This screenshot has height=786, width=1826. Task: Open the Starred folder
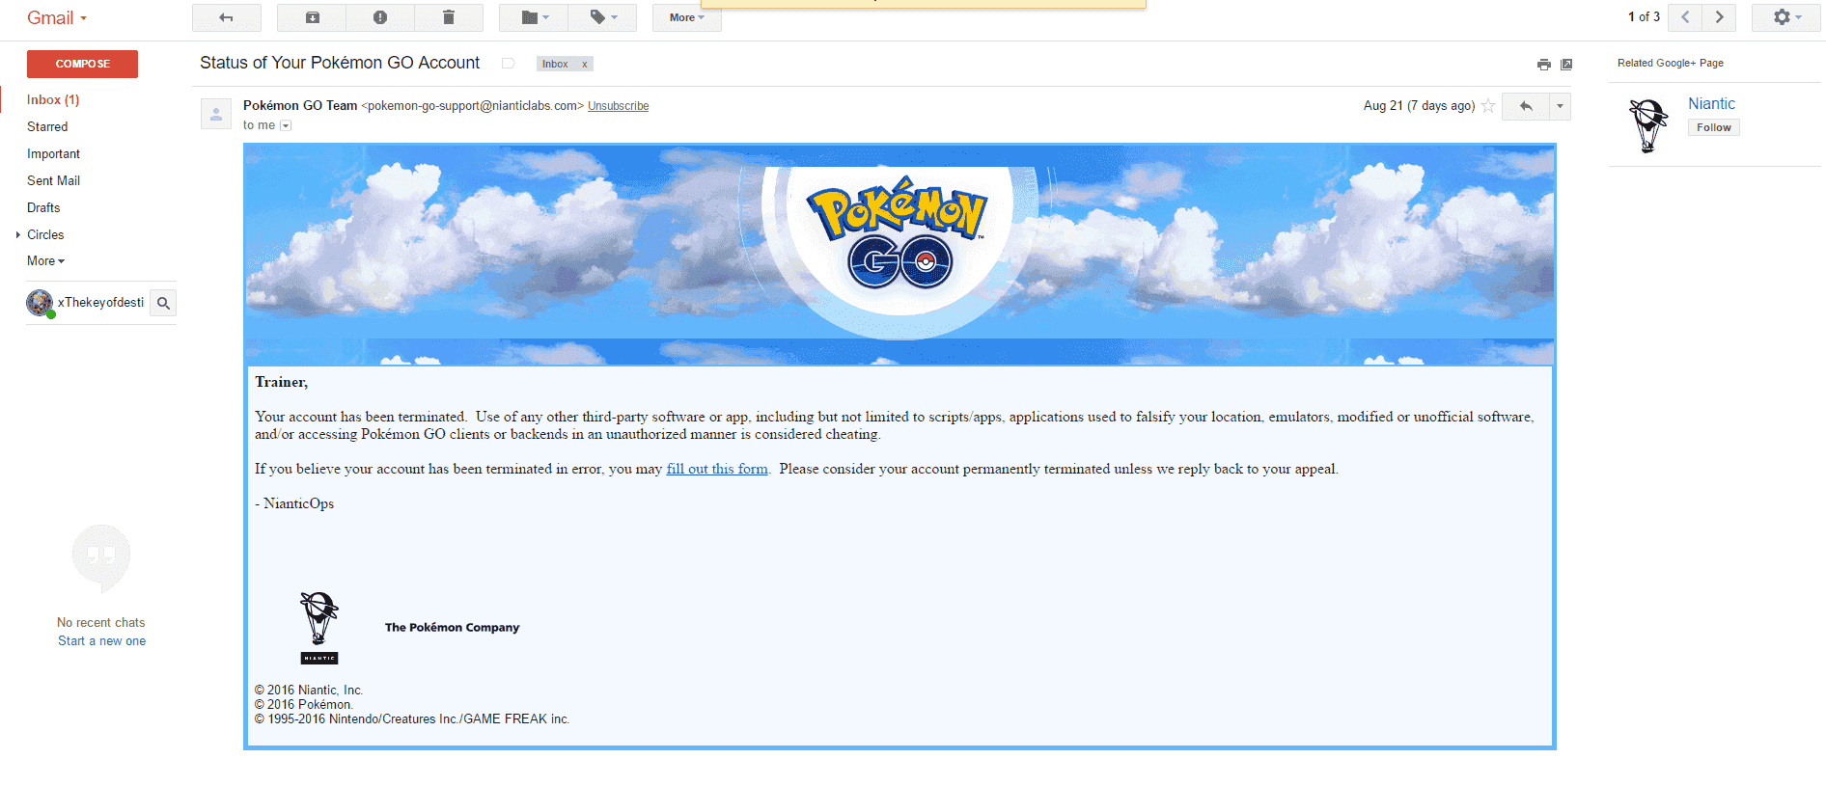point(47,126)
